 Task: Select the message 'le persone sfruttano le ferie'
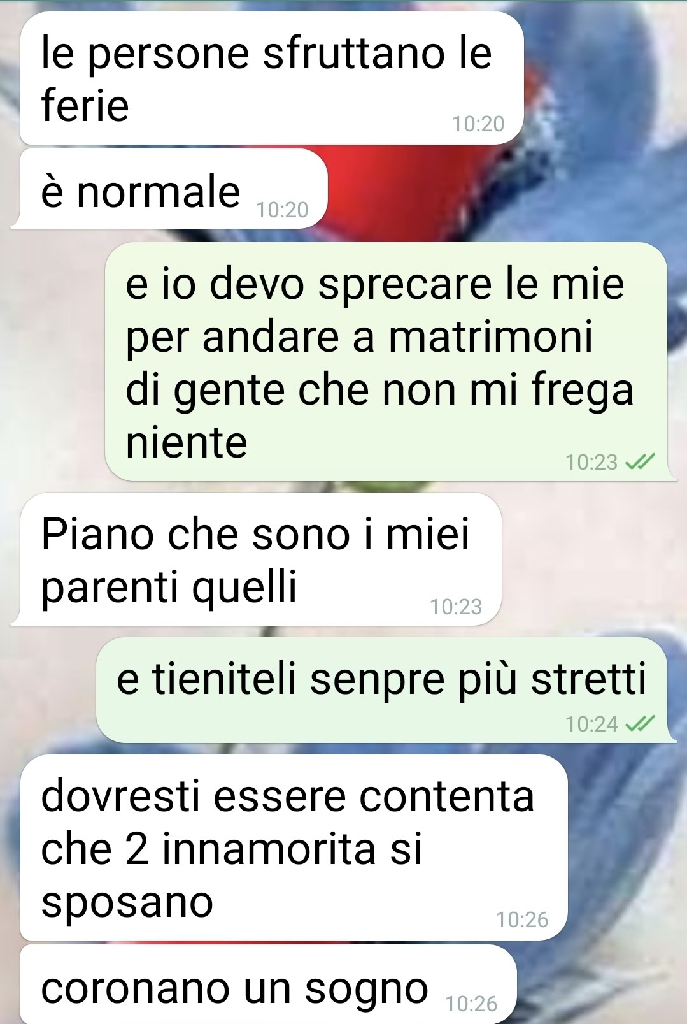click(x=272, y=78)
